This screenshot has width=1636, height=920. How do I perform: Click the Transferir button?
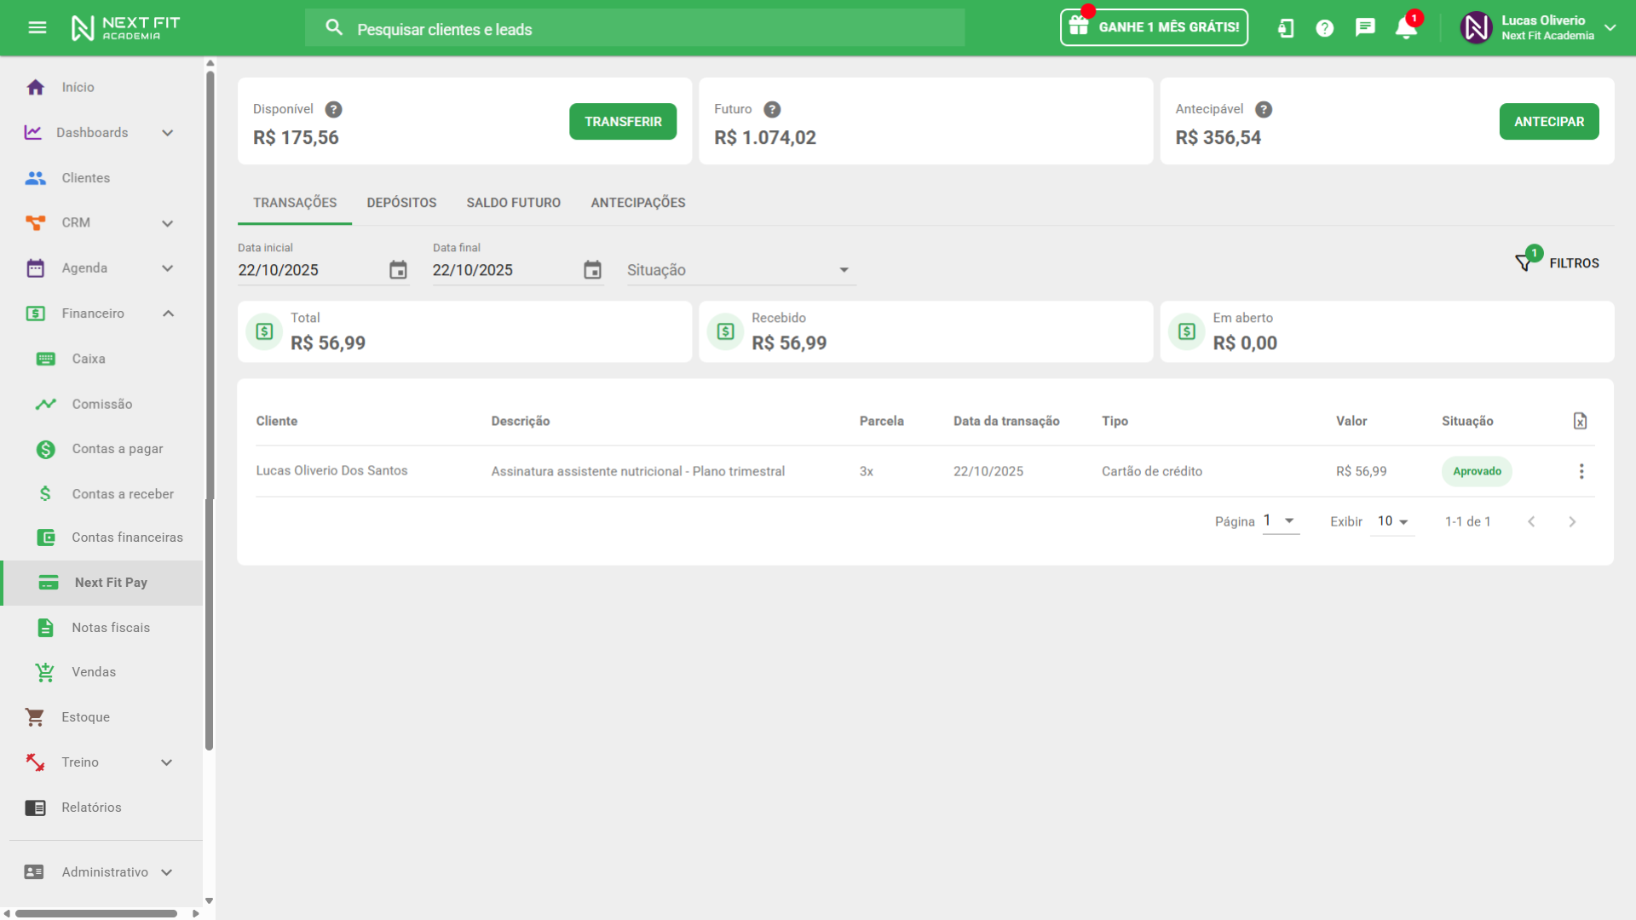pyautogui.click(x=622, y=122)
